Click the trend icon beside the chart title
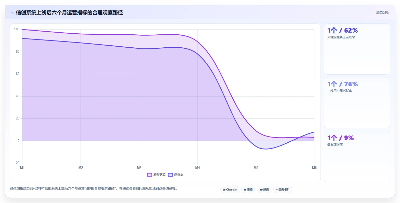 click(12, 13)
